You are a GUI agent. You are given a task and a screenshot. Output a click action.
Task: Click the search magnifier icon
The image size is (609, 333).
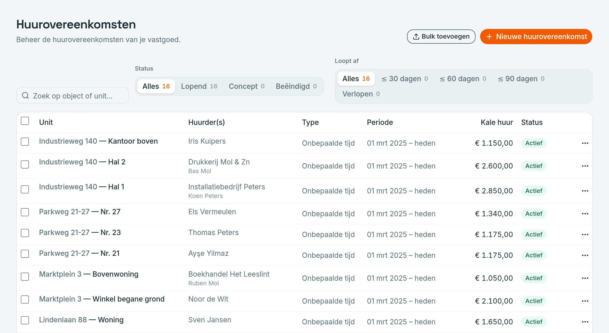click(x=25, y=96)
